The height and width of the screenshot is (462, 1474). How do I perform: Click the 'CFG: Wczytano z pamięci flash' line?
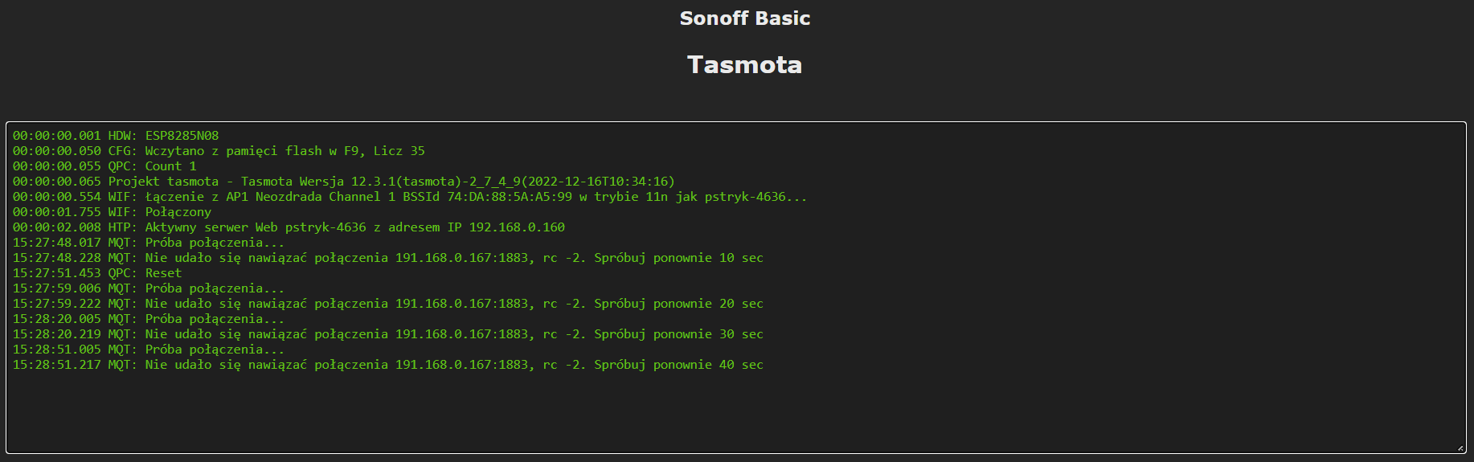[219, 151]
